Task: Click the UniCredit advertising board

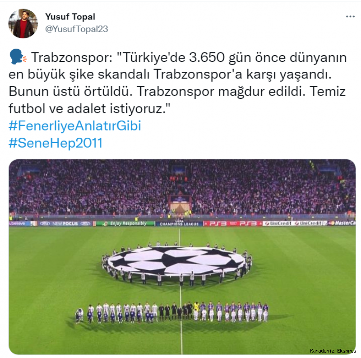Action: 295,223
